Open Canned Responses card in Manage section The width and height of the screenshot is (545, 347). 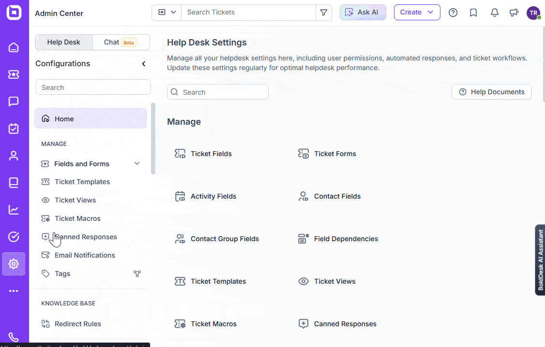point(337,324)
